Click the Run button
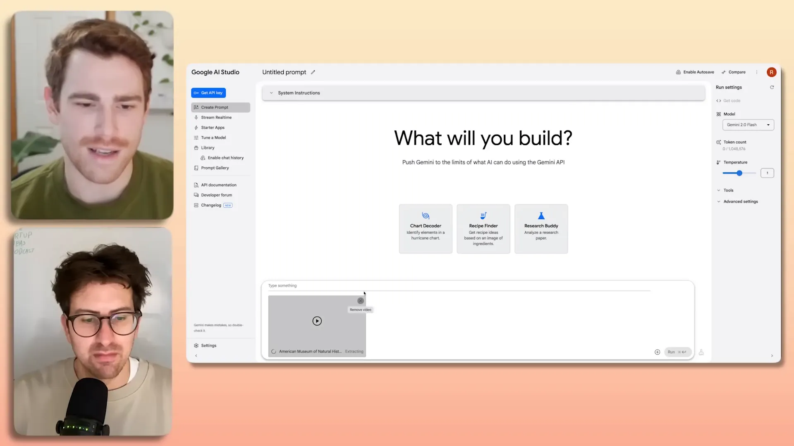794x446 pixels. point(677,352)
